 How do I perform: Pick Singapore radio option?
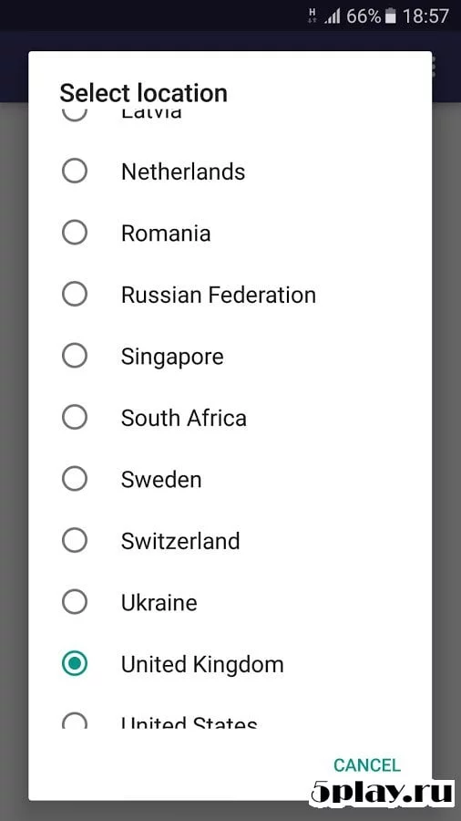[x=74, y=356]
